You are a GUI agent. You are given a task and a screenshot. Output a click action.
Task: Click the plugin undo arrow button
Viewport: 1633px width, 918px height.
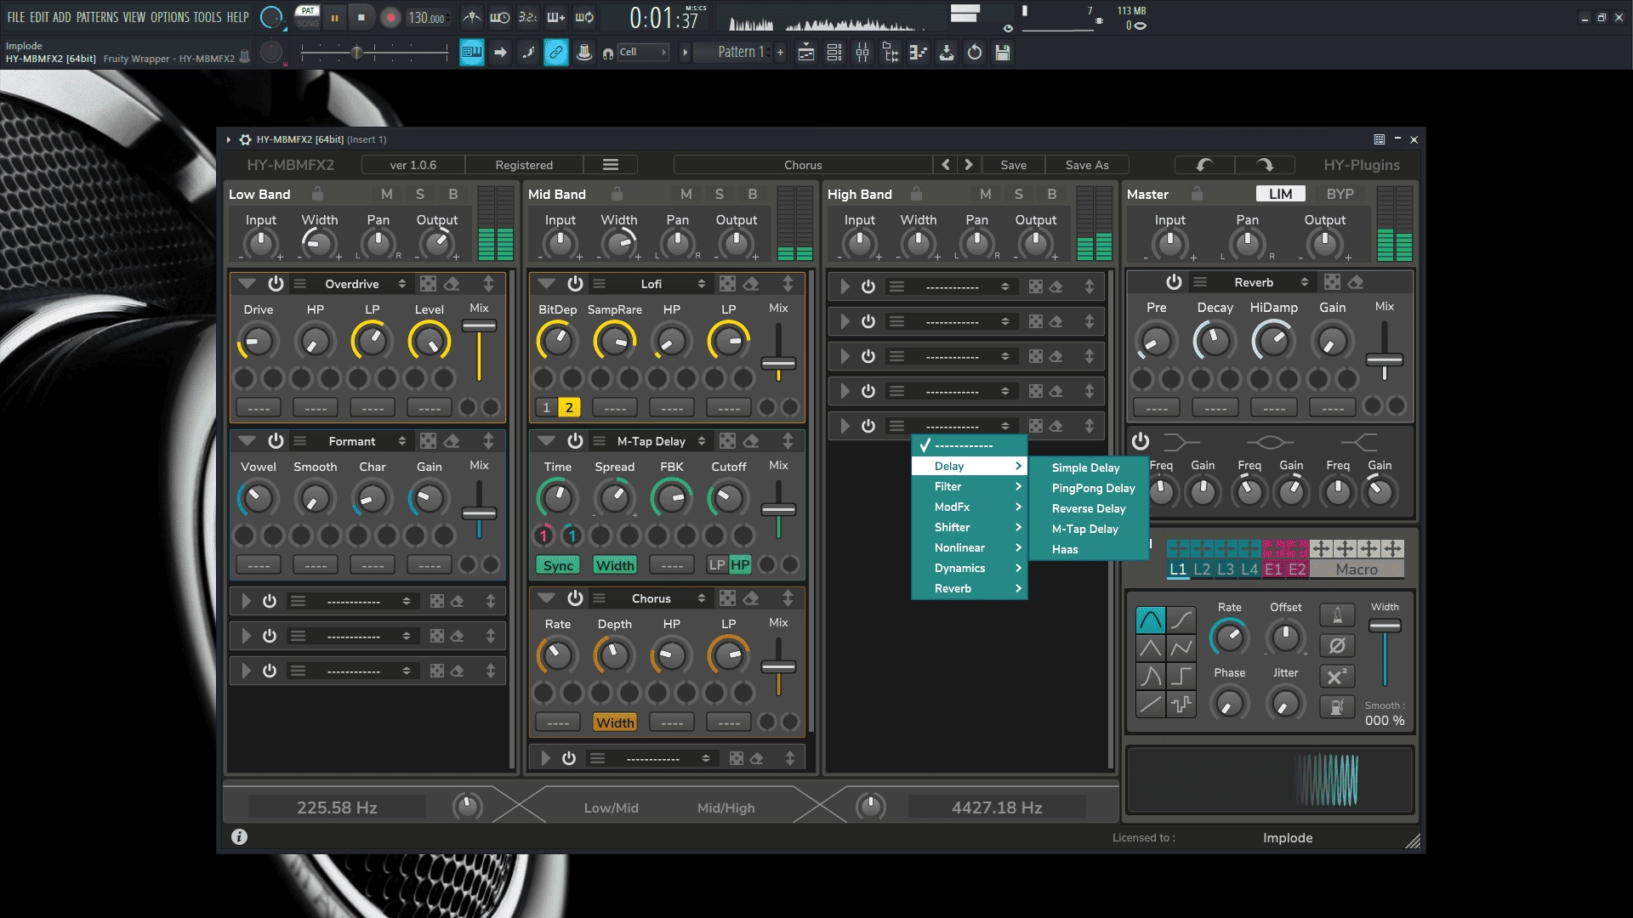[x=1204, y=165]
